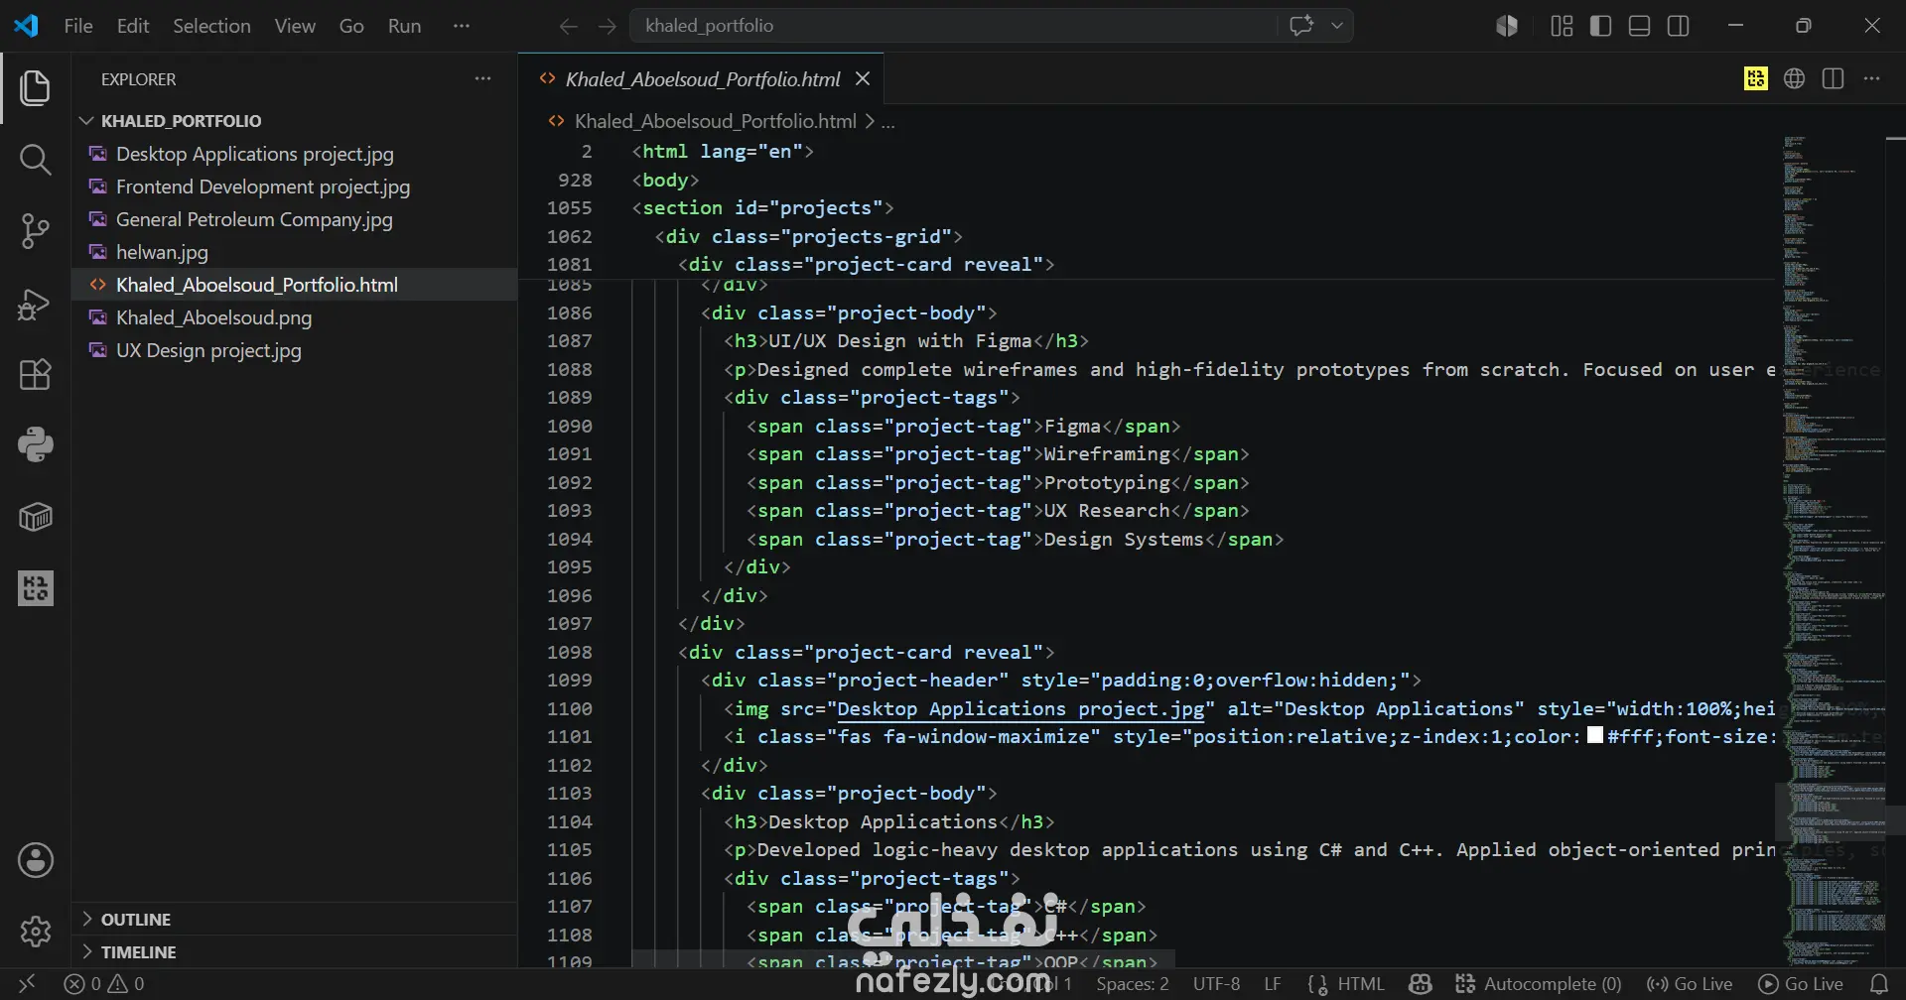The height and width of the screenshot is (1000, 1906).
Task: Open the remote window indicator
Action: [28, 983]
